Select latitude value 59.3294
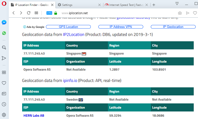The height and width of the screenshot is (119, 198). tap(115, 115)
